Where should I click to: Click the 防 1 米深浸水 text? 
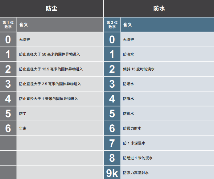(134, 143)
